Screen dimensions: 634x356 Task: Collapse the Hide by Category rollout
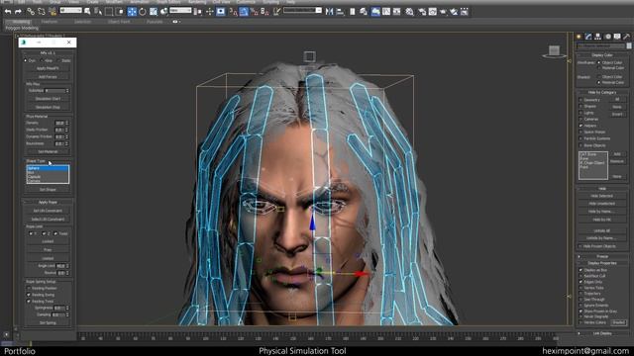click(602, 92)
